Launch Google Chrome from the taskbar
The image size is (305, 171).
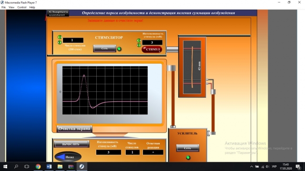(x=38, y=167)
